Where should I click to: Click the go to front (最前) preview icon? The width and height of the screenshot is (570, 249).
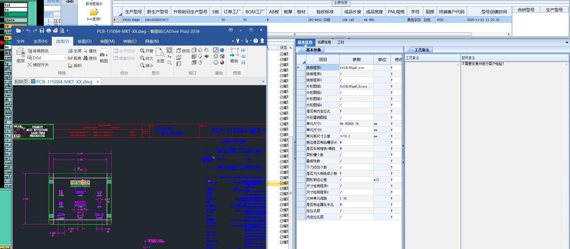coord(234,55)
